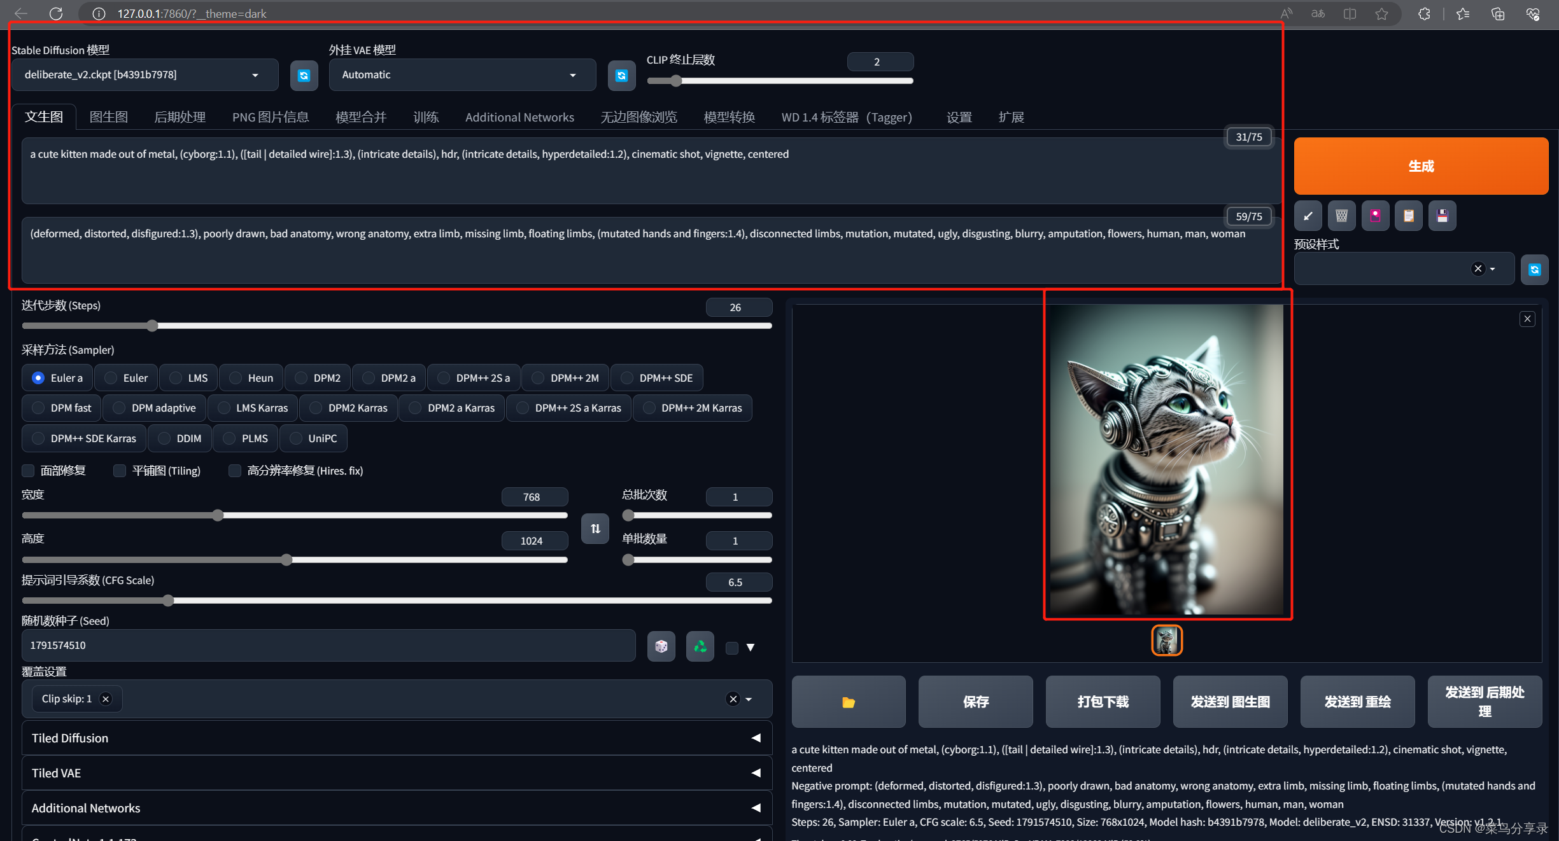Image resolution: width=1559 pixels, height=841 pixels.
Task: Click the dice random seed icon
Action: click(x=661, y=646)
